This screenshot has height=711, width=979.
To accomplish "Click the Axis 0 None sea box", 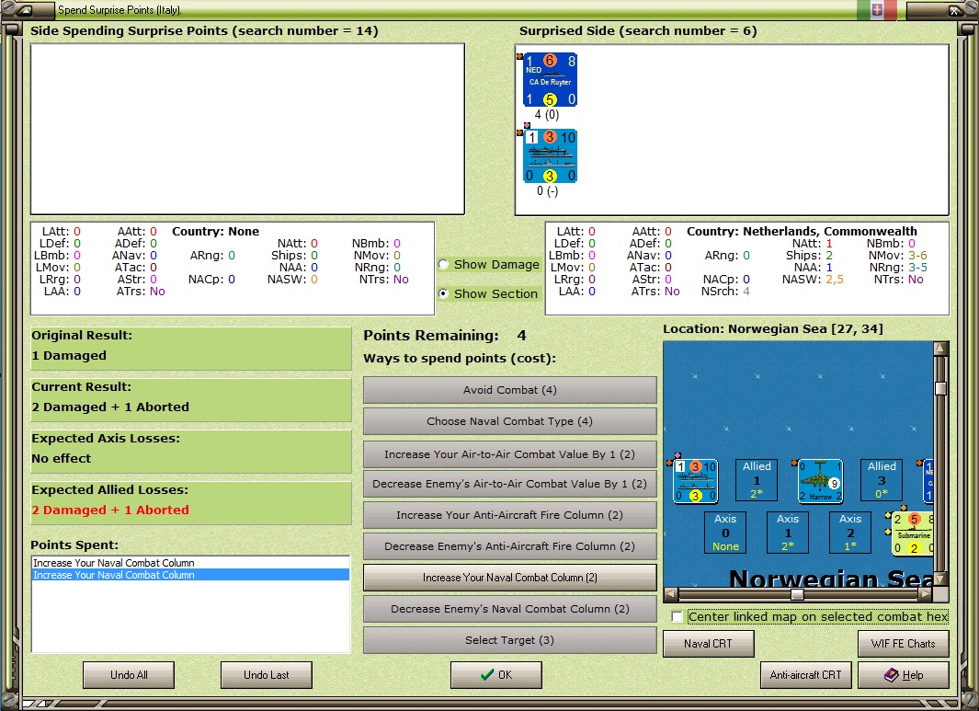I will coord(725,533).
